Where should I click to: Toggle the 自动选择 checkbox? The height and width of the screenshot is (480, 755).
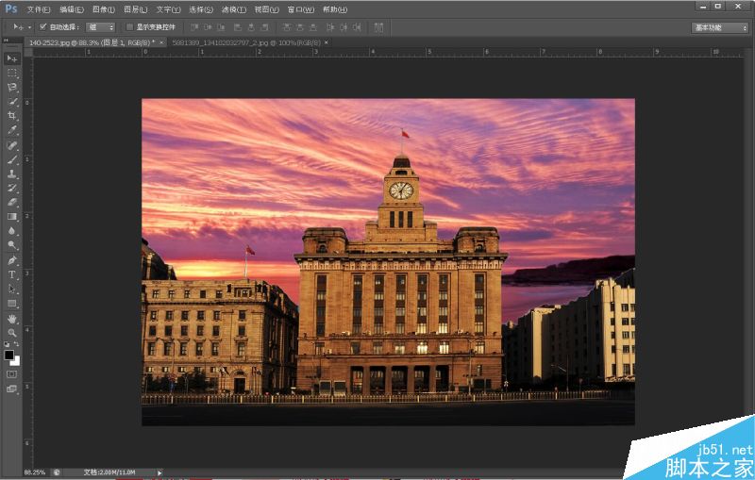click(x=43, y=27)
